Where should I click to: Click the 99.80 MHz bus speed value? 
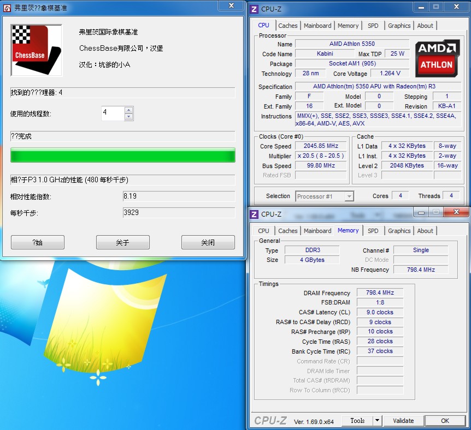tap(321, 166)
